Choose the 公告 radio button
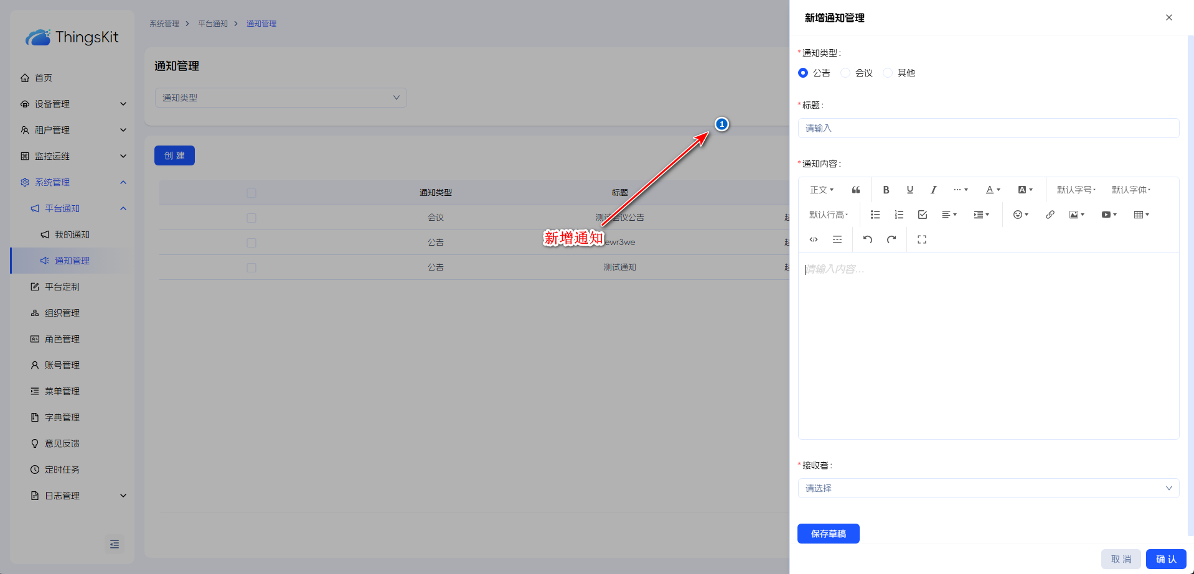 [x=803, y=73]
